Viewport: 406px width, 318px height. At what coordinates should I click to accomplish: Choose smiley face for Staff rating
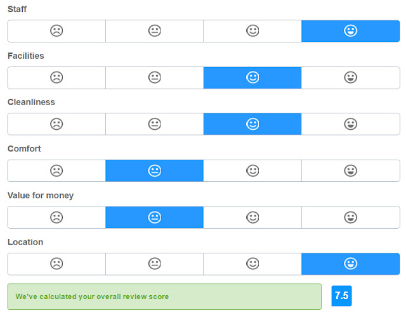[252, 31]
